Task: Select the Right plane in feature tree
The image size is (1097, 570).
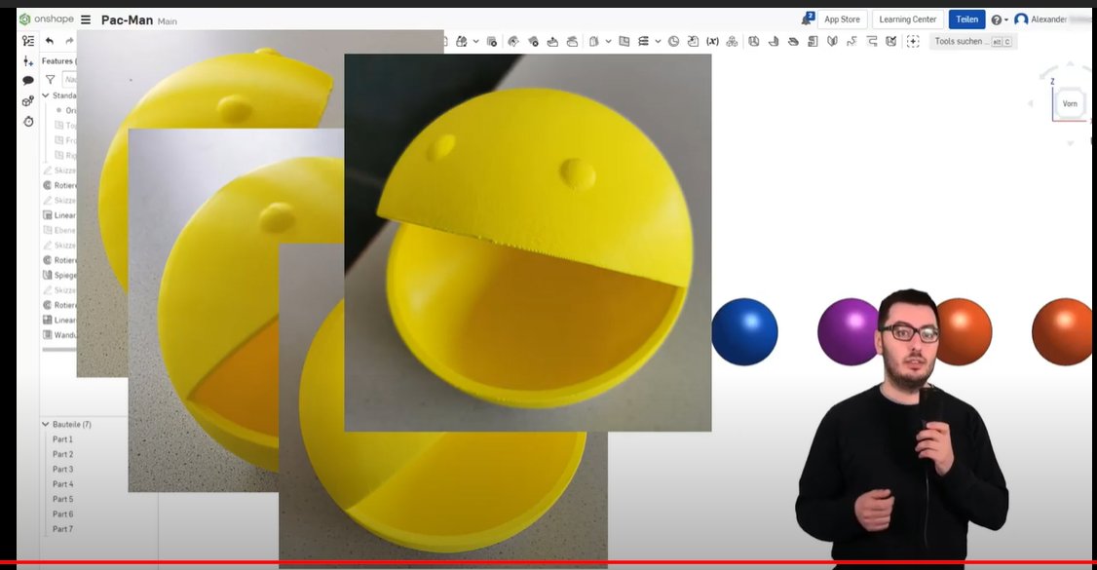Action: (x=66, y=155)
